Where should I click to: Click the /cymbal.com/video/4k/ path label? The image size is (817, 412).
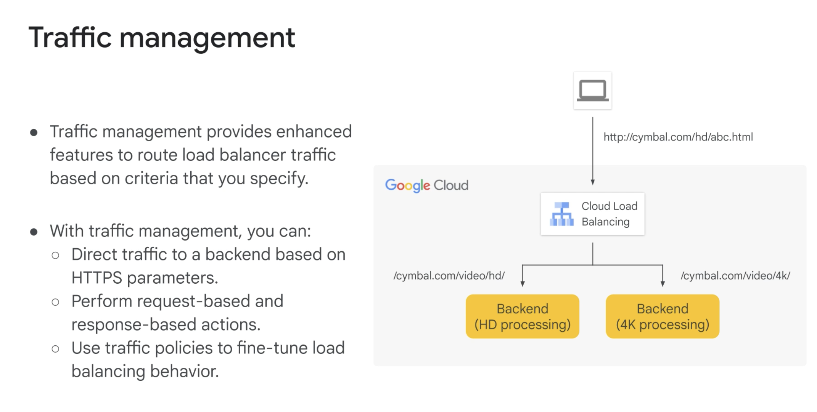pos(735,276)
